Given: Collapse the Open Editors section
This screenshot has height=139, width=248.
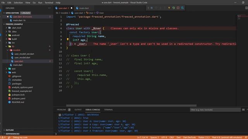Looking at the screenshot, I should click(12, 13).
